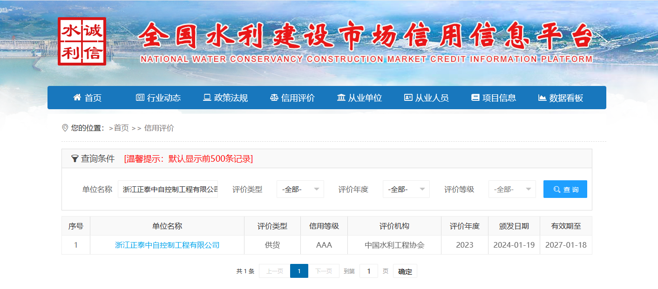Open the 评价类型 dropdown
This screenshot has height=289, width=658.
(300, 189)
